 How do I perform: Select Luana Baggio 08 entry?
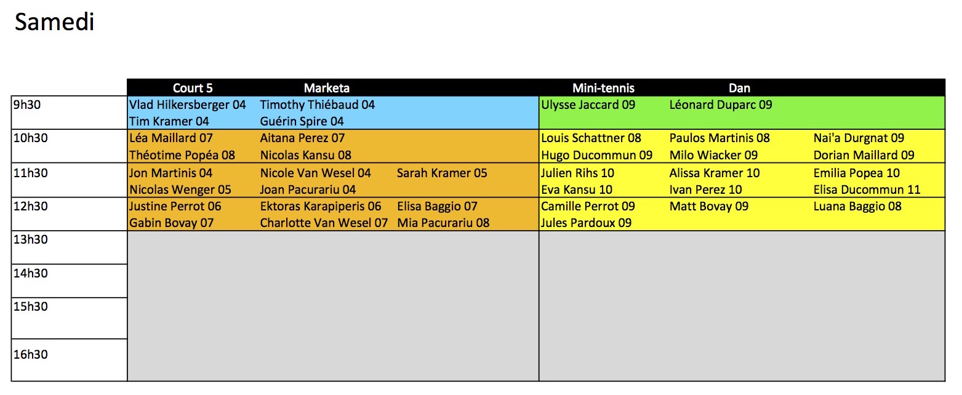[857, 206]
